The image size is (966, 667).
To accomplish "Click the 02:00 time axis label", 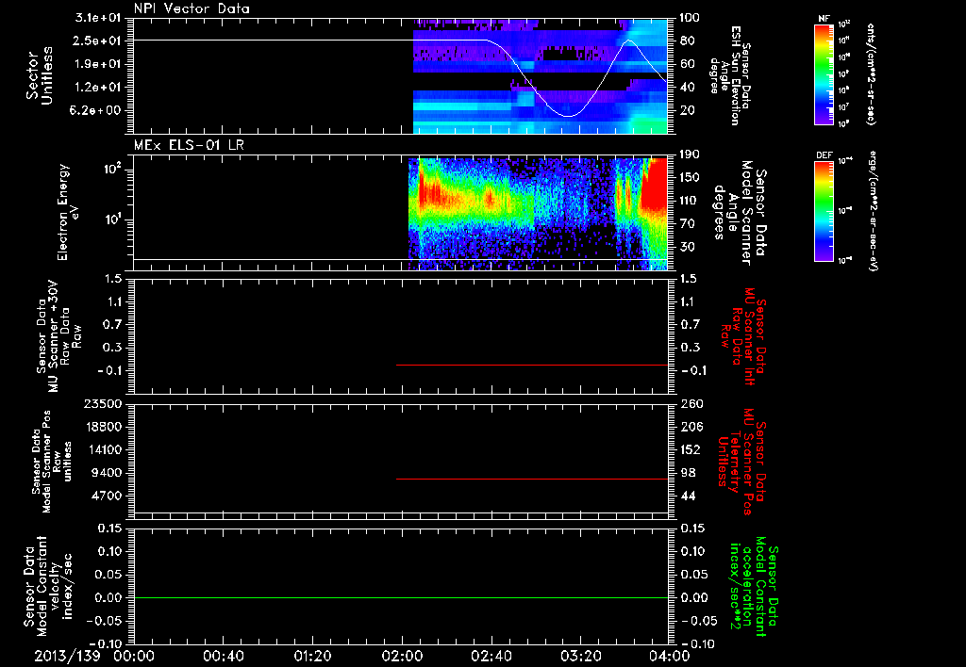I will point(402,656).
